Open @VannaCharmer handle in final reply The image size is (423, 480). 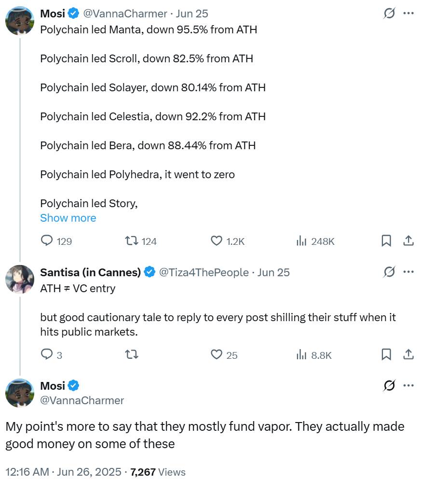click(x=82, y=400)
